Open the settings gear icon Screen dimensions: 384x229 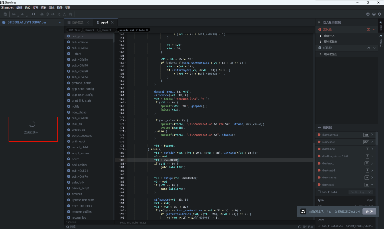coord(379,14)
